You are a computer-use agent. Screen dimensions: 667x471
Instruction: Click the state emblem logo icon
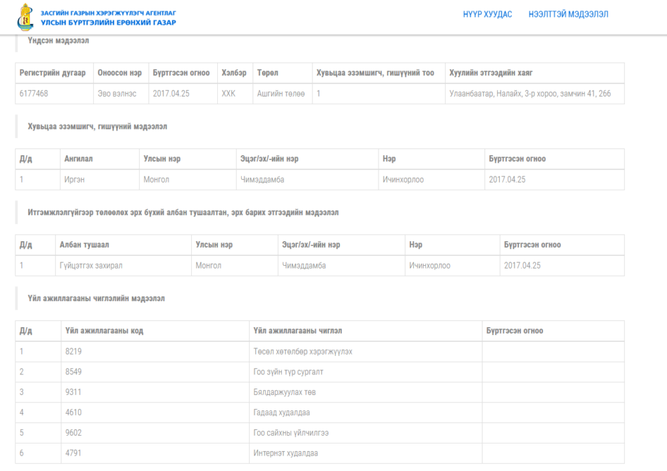tap(25, 17)
